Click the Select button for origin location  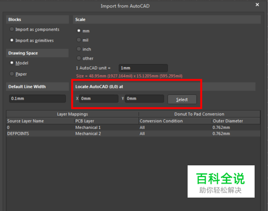coord(182,99)
